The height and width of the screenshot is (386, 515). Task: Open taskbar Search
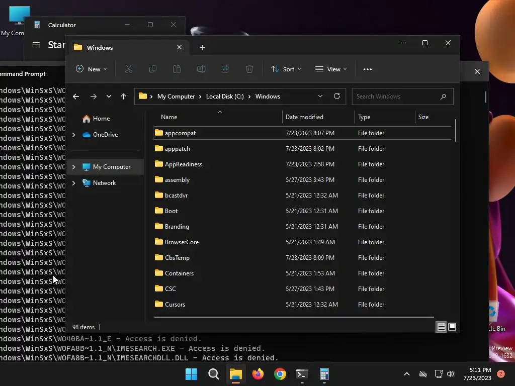pyautogui.click(x=213, y=374)
